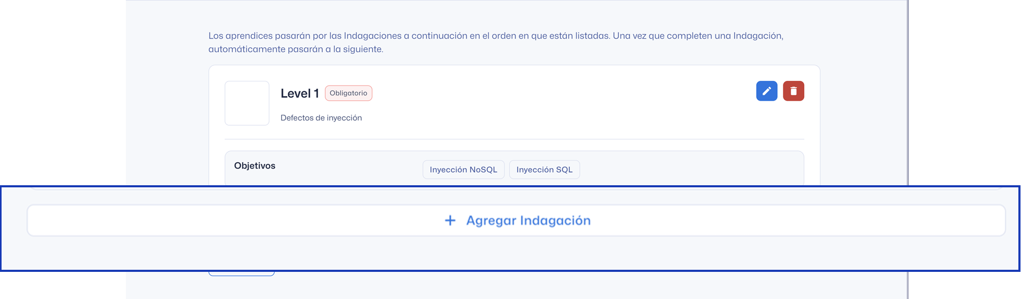Click the text automáticamente pasarán a la siguiente
Screen dimensions: 1021x299
coord(296,50)
